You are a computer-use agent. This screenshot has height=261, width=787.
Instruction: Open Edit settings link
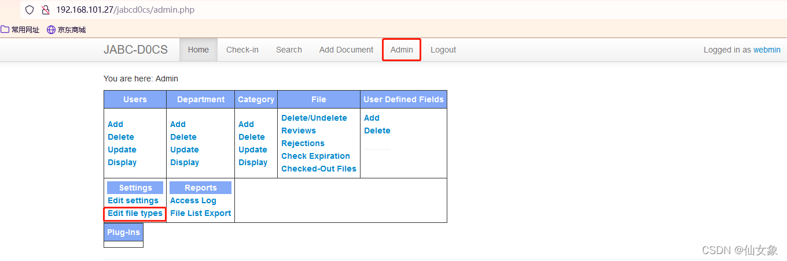(x=133, y=200)
